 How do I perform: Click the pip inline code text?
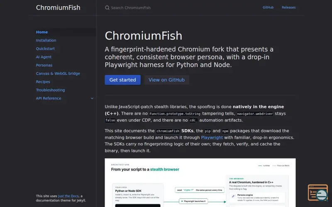click(x=207, y=131)
